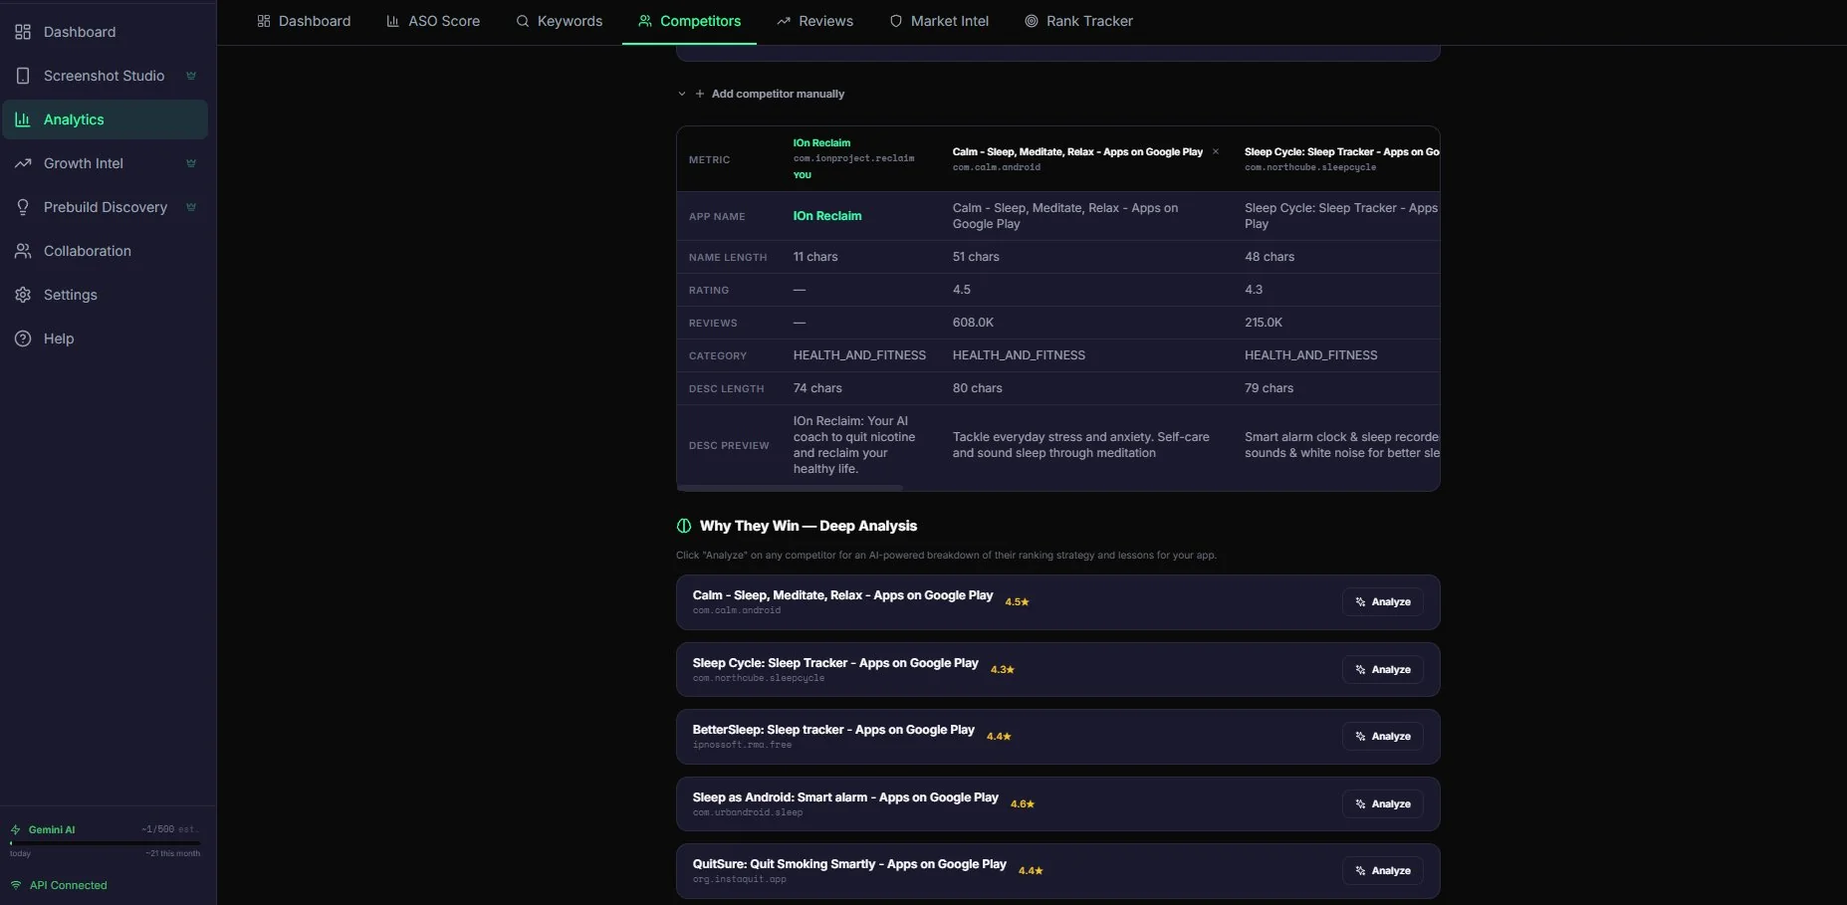Remove Calm competitor column with X
The width and height of the screenshot is (1847, 905).
1216,152
